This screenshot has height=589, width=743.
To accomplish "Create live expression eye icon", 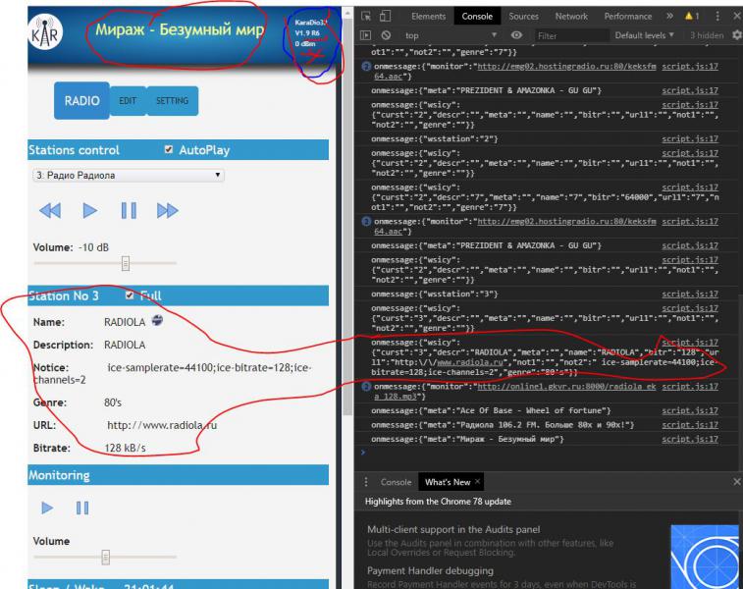I will point(516,35).
